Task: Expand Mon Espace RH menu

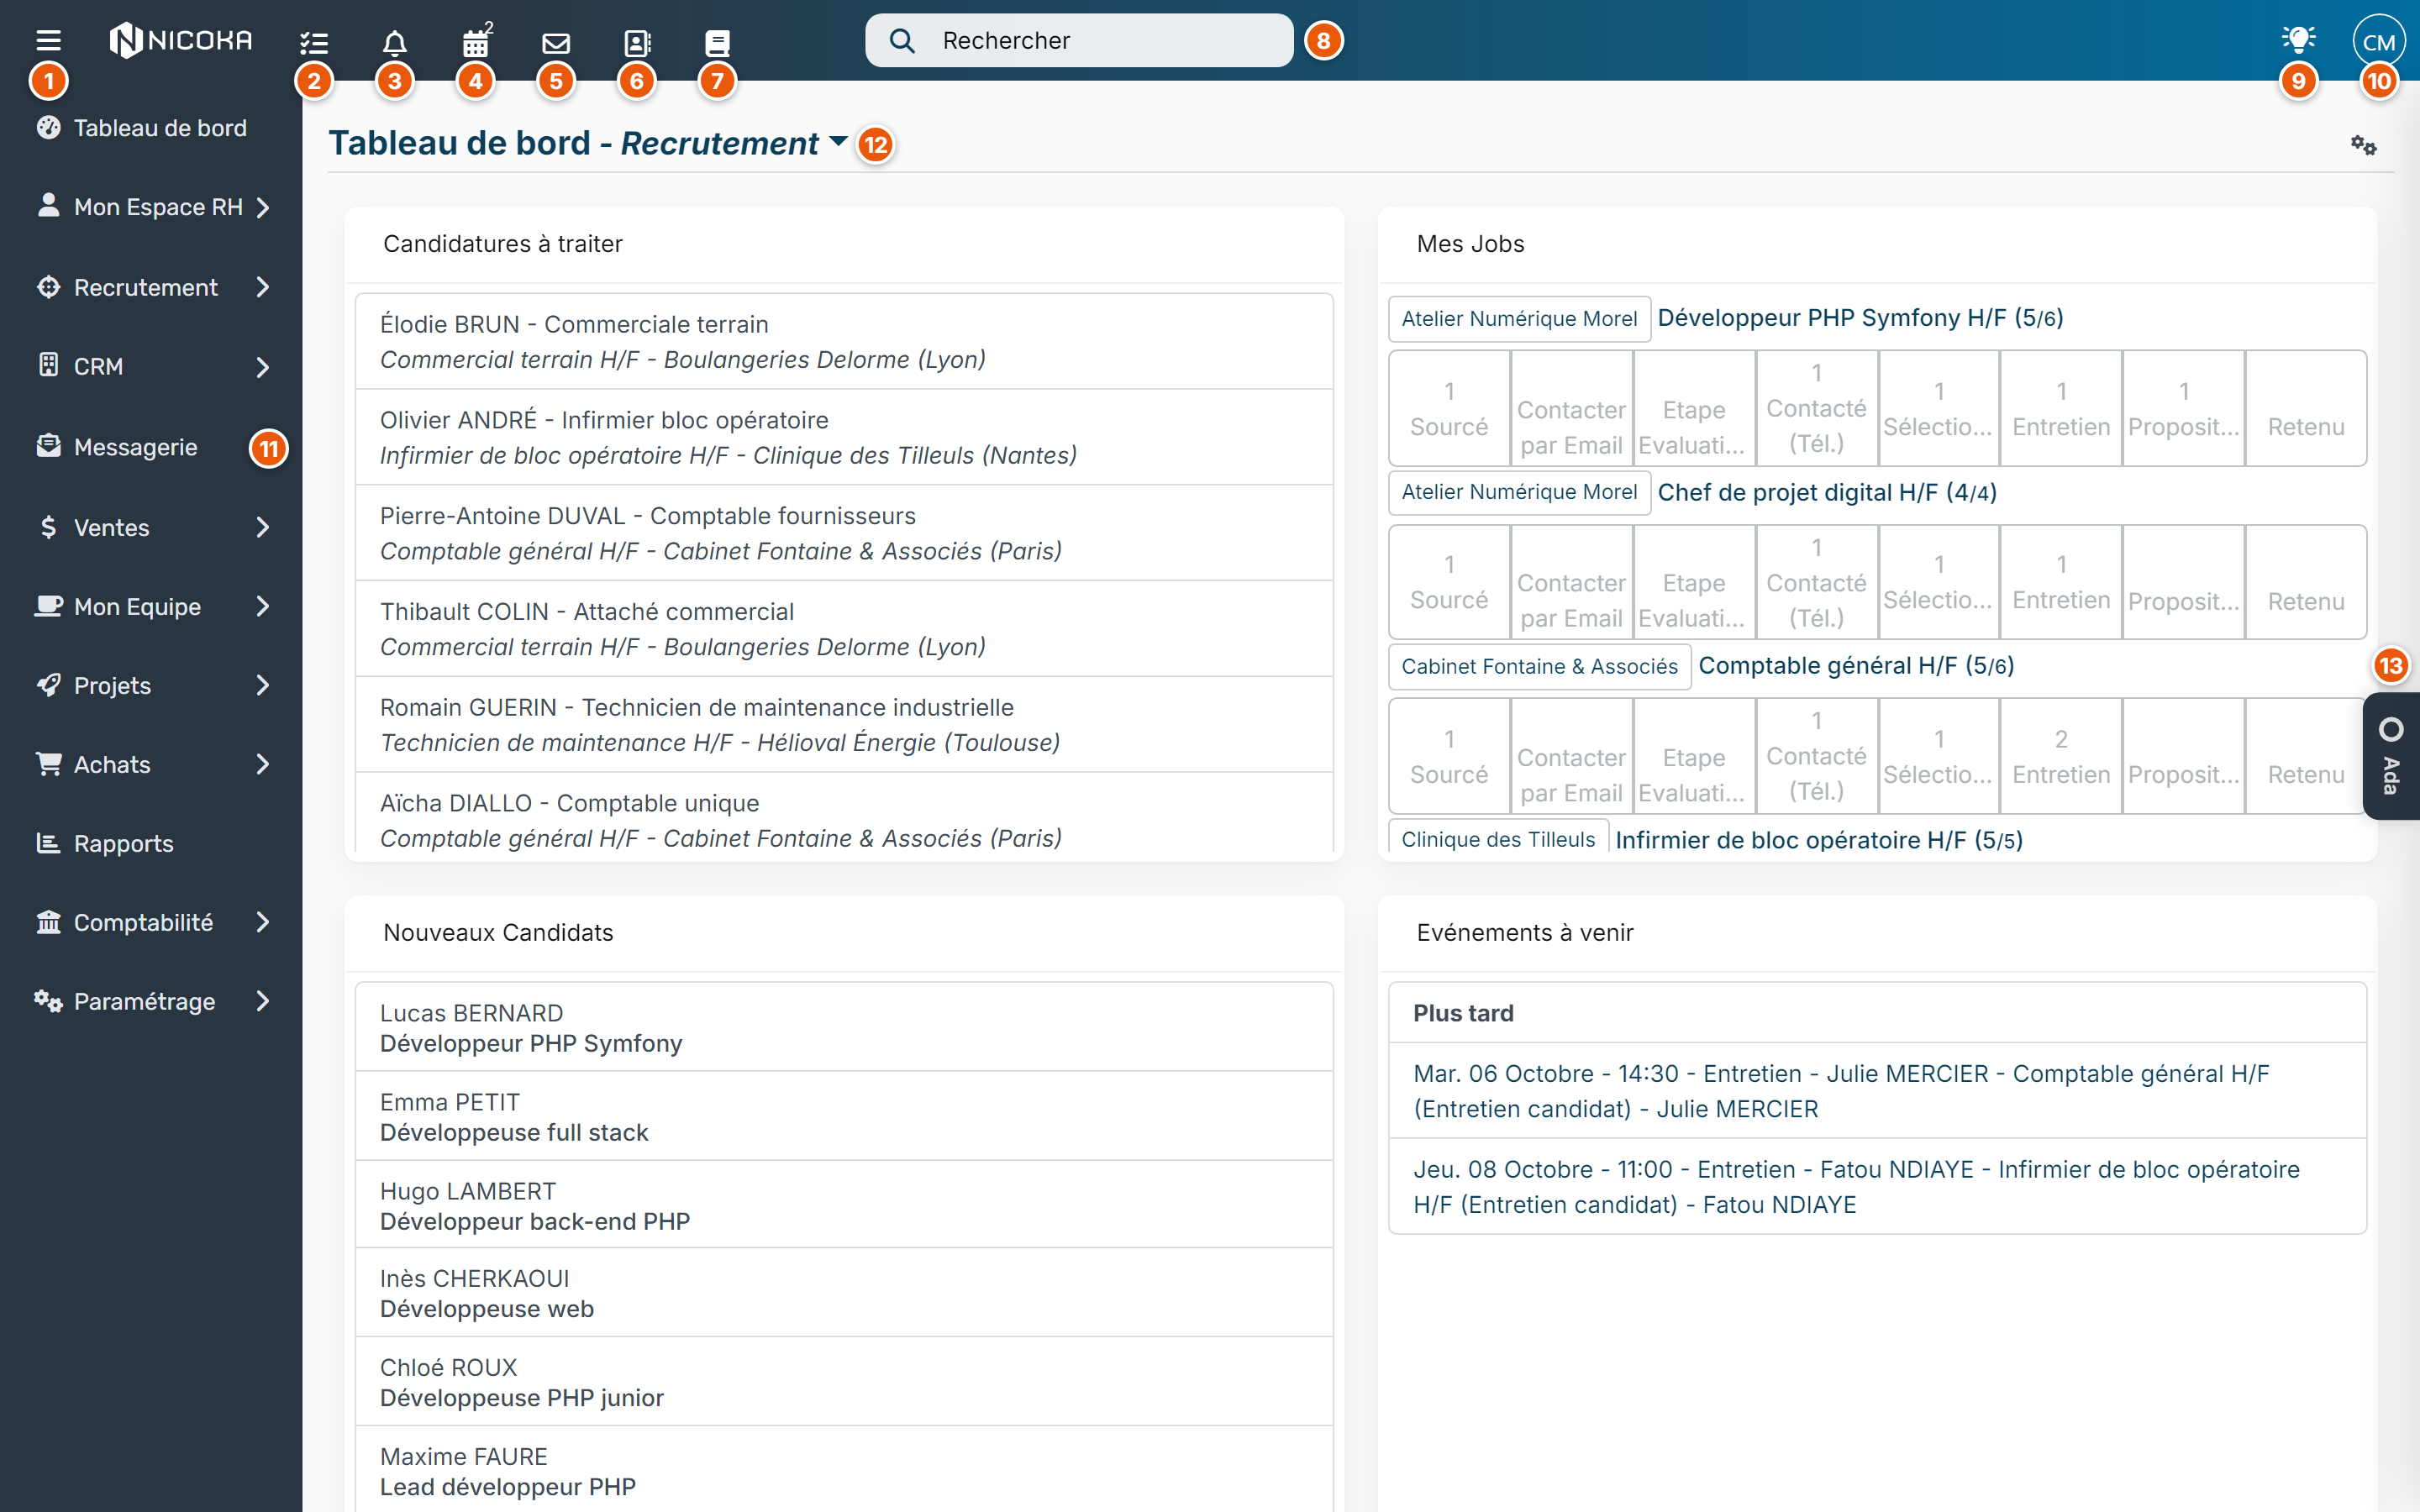Action: pos(151,207)
